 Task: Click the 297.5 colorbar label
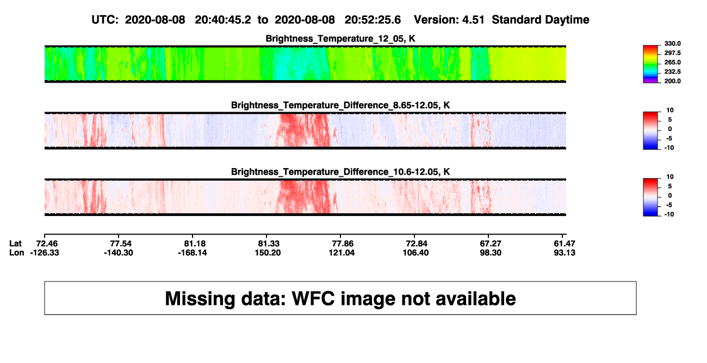pos(673,53)
